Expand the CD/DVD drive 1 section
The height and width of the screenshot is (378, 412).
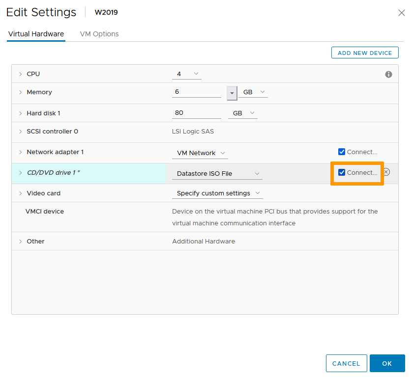click(x=21, y=173)
